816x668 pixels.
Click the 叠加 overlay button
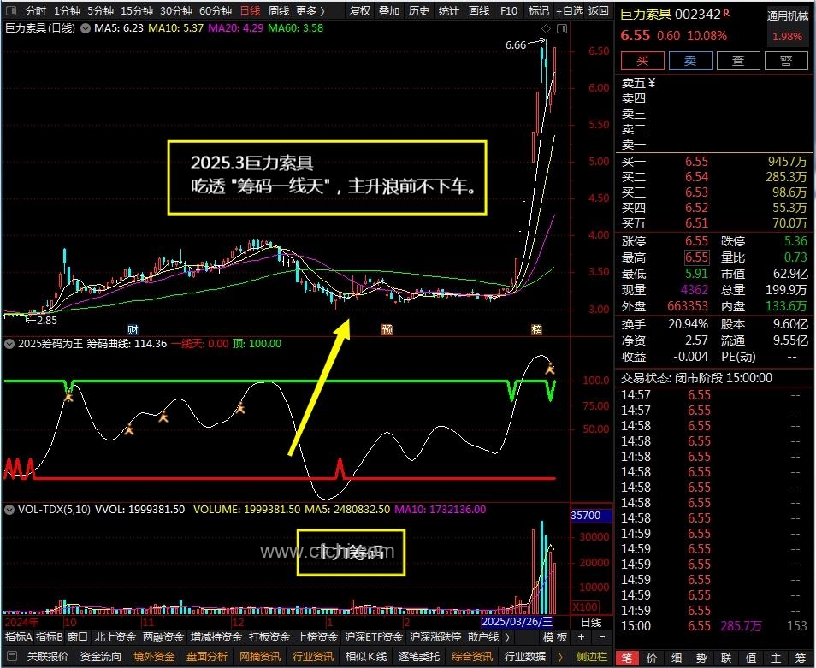point(388,11)
